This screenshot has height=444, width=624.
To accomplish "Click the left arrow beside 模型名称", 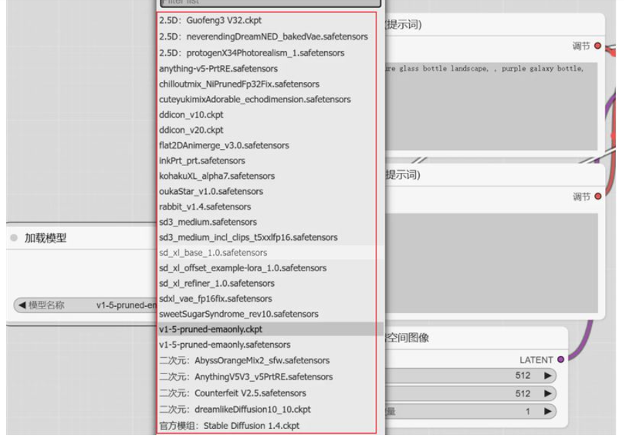I will pyautogui.click(x=22, y=305).
